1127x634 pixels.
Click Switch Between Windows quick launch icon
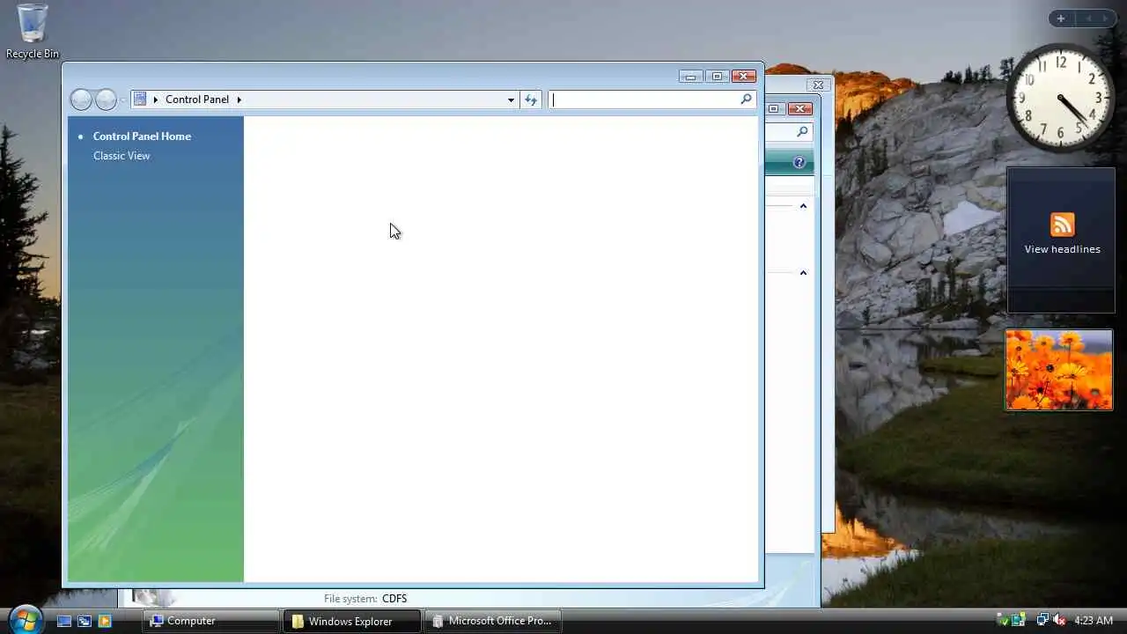[x=85, y=621]
